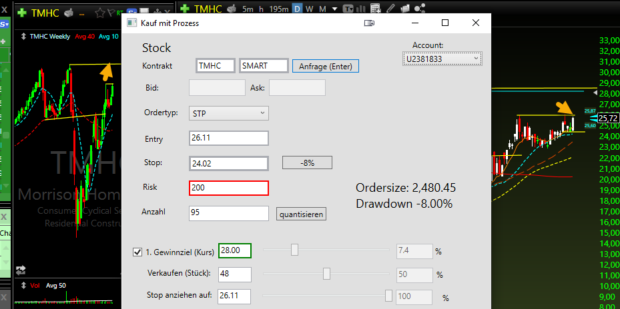Click the quantisieren button
The width and height of the screenshot is (620, 309).
[x=301, y=214]
